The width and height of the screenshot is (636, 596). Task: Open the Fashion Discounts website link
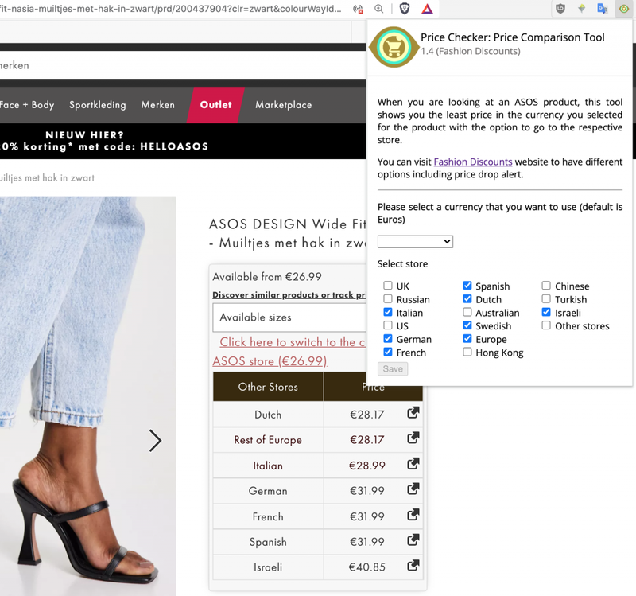[473, 162]
